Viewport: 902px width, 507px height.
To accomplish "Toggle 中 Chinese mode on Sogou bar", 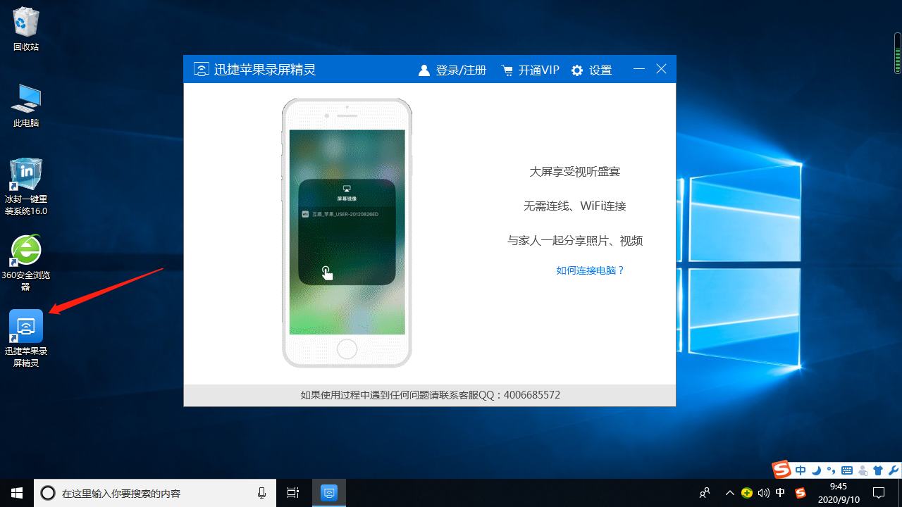I will [x=801, y=470].
